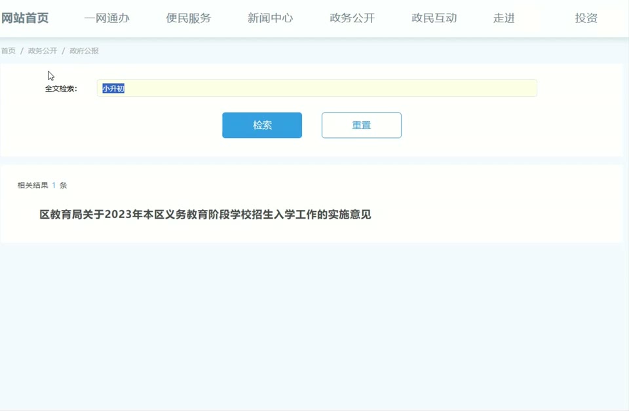Click the 政府公报 breadcrumb link
The height and width of the screenshot is (411, 629).
(x=85, y=51)
